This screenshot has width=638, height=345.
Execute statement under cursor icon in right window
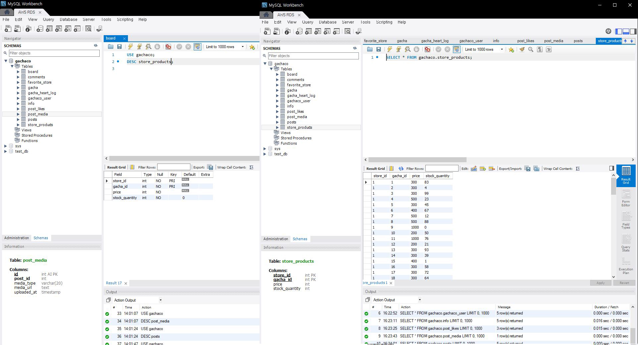(399, 49)
